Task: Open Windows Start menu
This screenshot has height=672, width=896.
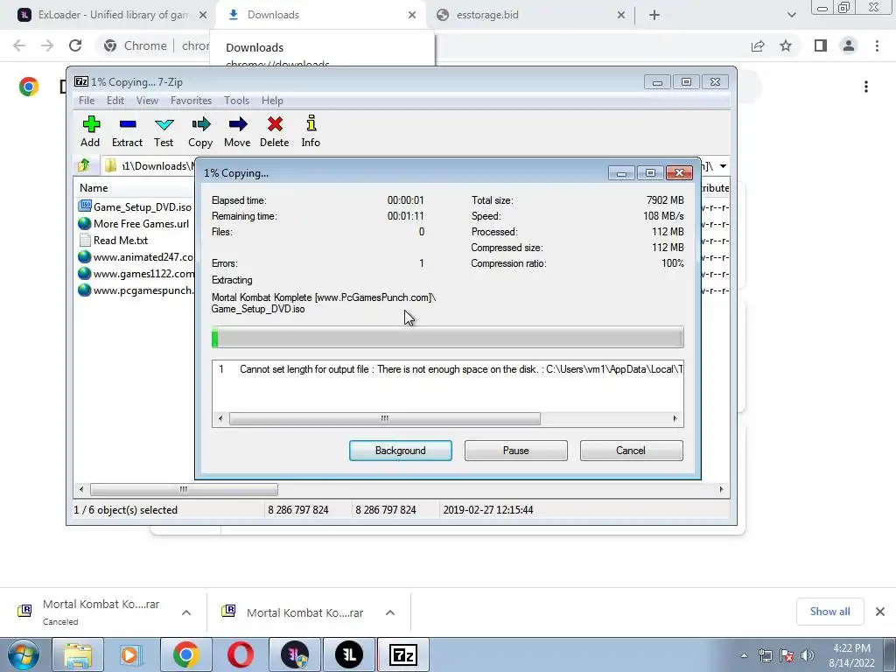Action: (23, 654)
